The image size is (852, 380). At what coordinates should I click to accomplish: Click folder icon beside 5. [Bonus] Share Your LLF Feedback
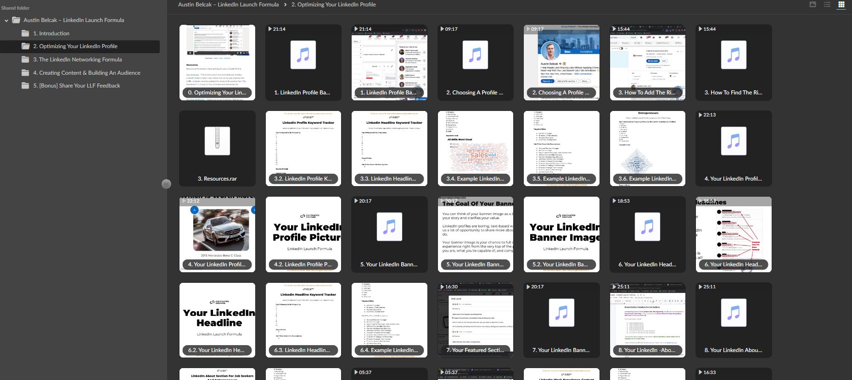point(25,86)
